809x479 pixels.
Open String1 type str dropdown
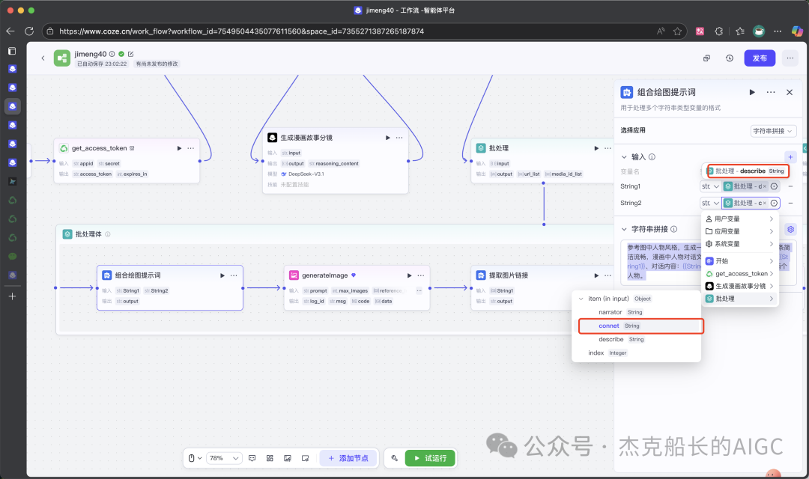coord(710,186)
